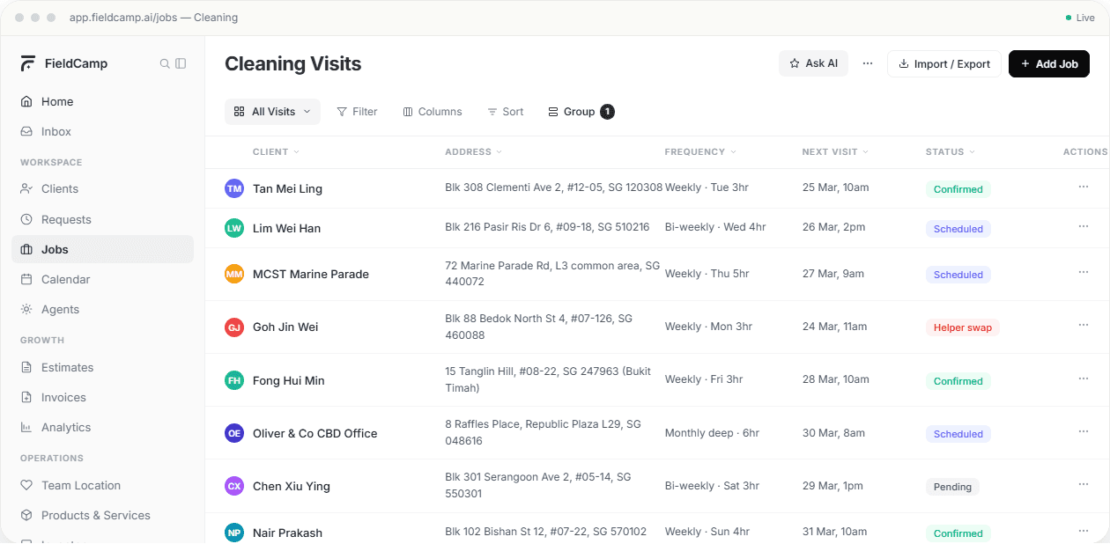Open actions menu for Chen Xiu Ying row
Viewport: 1110px width, 544px height.
point(1084,484)
